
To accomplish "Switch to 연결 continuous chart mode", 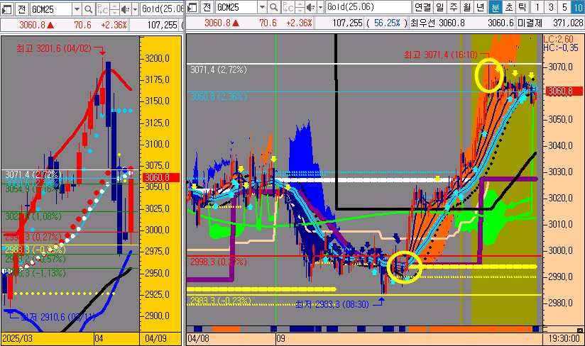I will (x=422, y=7).
